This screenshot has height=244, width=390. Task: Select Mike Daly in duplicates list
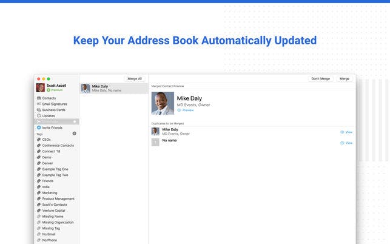(114, 89)
